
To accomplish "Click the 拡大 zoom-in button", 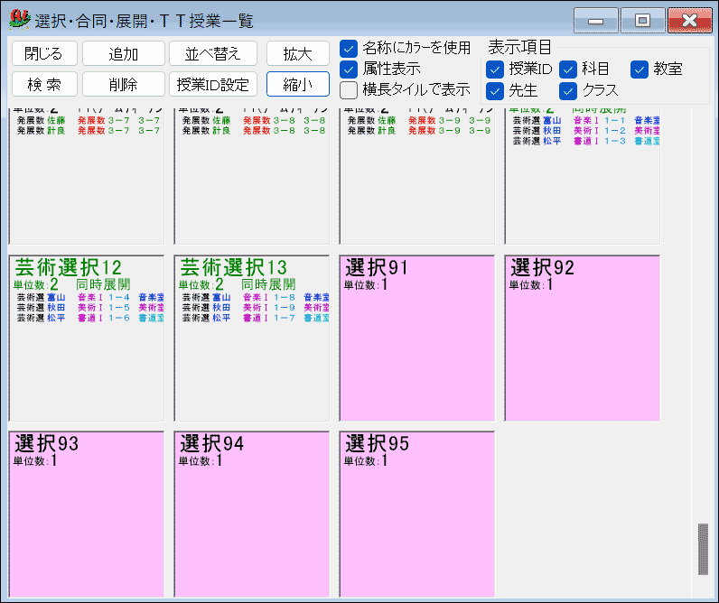I will (297, 53).
